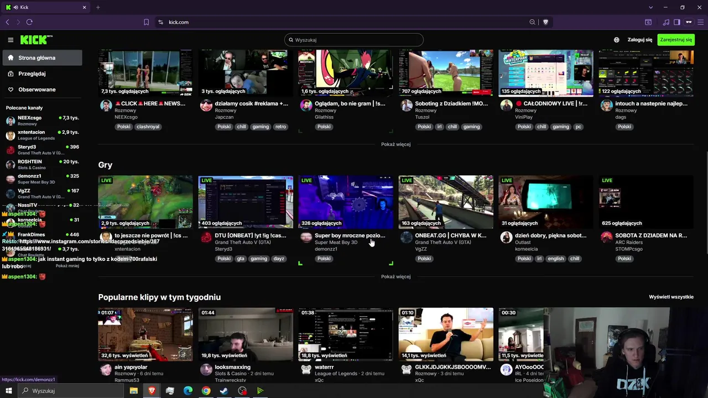Open the gta tag under Steryd3 stream
The width and height of the screenshot is (708, 398).
(x=241, y=259)
